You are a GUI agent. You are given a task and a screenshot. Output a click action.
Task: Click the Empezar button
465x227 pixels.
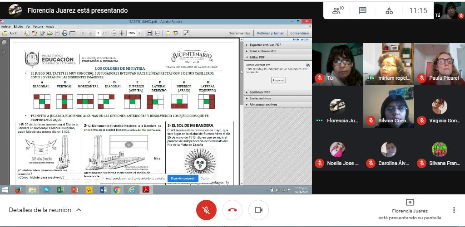(278, 80)
